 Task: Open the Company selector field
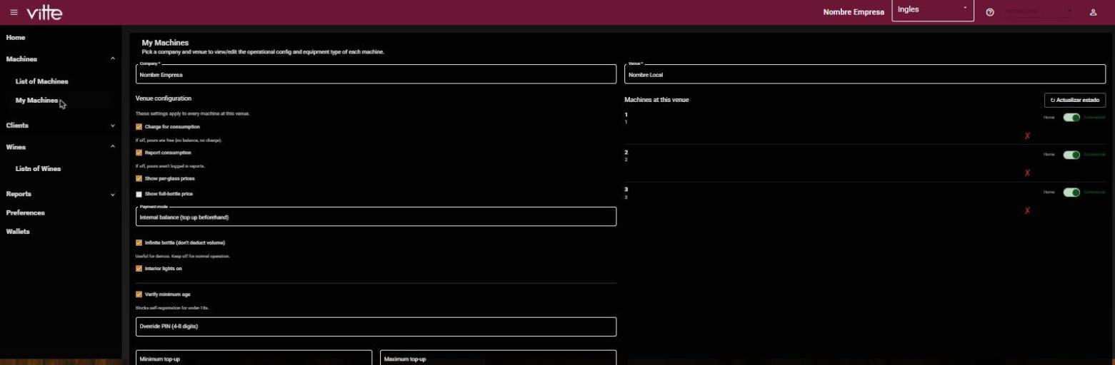coord(376,74)
